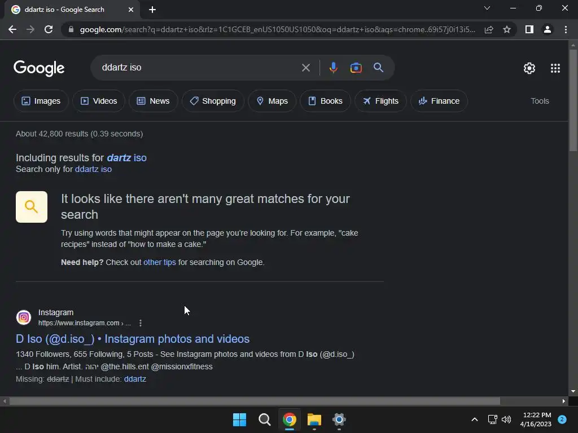
Task: Open Settings app from the taskbar
Action: [339, 419]
